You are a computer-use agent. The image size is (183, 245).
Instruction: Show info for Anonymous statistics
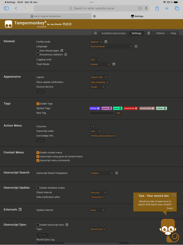(65, 55)
